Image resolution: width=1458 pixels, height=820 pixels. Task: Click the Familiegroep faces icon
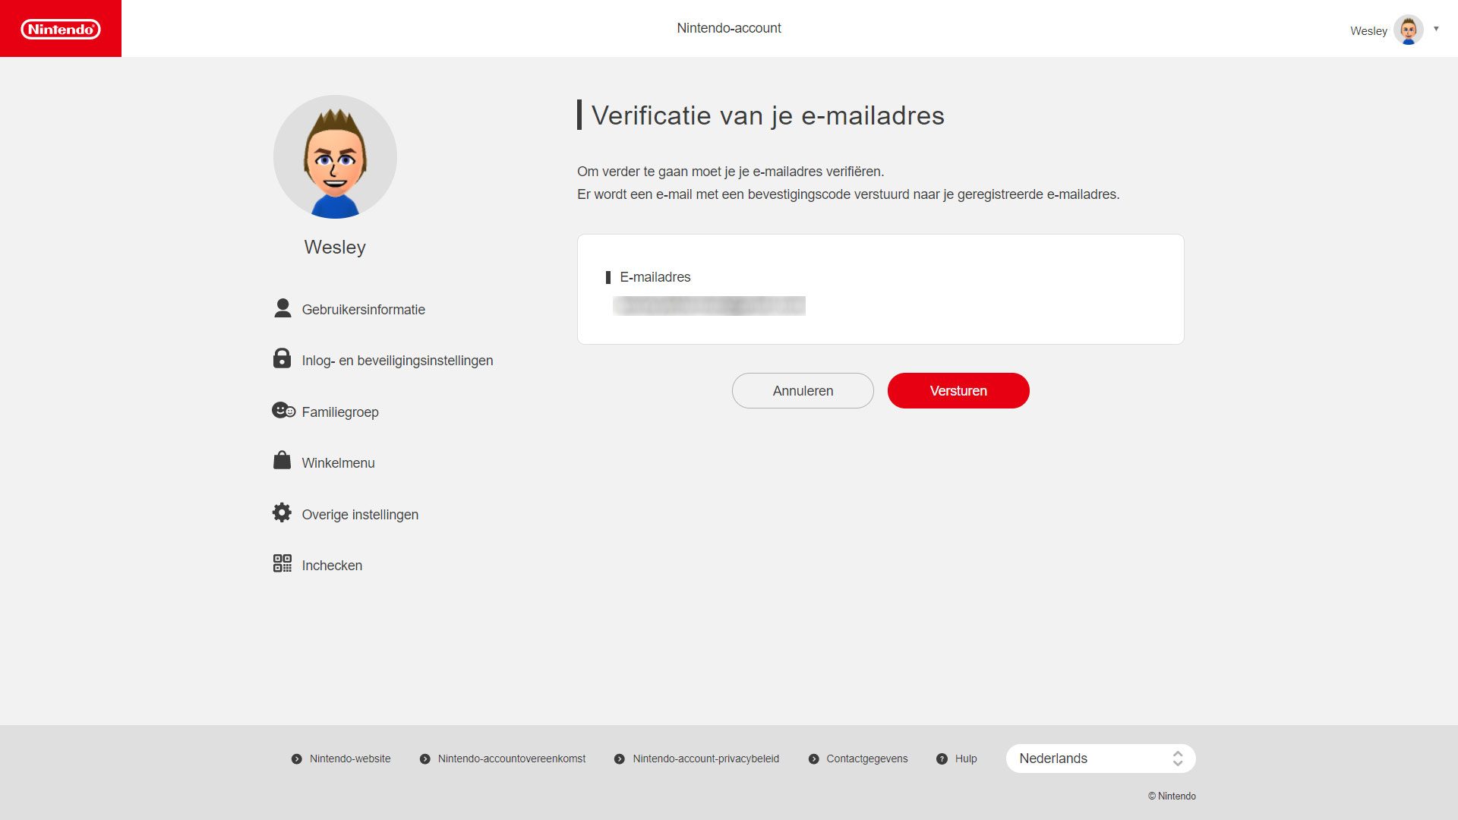click(x=283, y=411)
